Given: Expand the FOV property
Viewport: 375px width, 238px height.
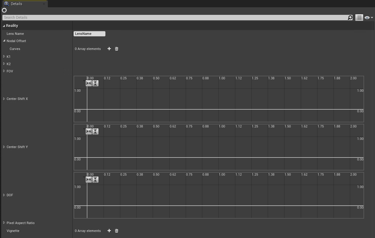Looking at the screenshot, I should click(4, 71).
